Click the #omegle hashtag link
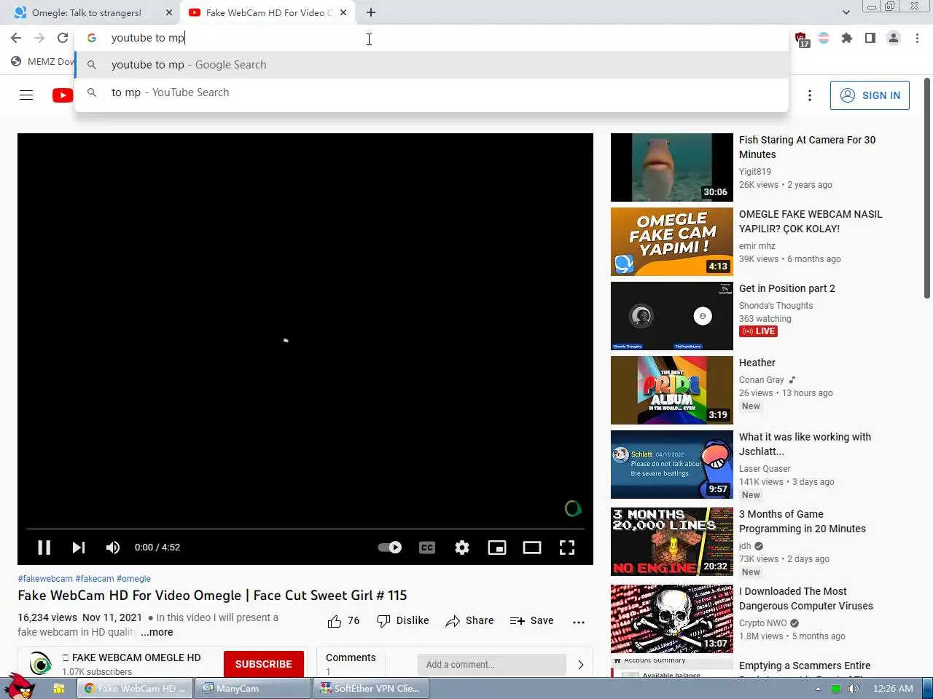The height and width of the screenshot is (699, 933). coord(133,579)
